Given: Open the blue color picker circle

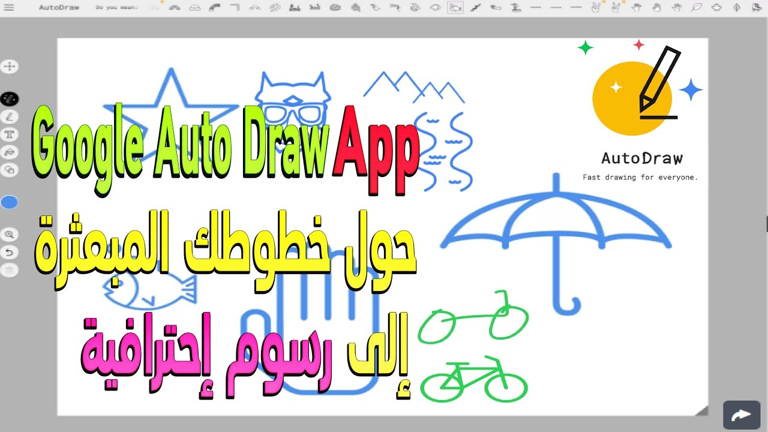Looking at the screenshot, I should point(10,203).
